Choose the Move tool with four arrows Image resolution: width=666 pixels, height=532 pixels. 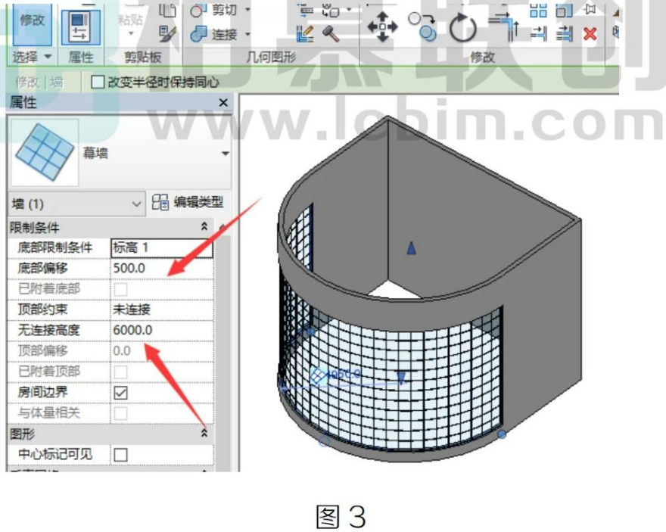pyautogui.click(x=382, y=26)
